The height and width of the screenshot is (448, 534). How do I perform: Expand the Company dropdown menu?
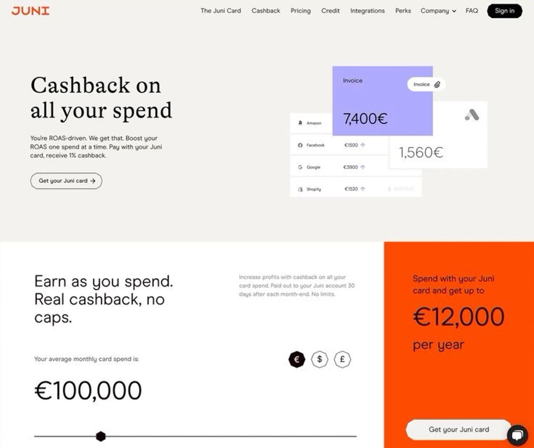438,11
